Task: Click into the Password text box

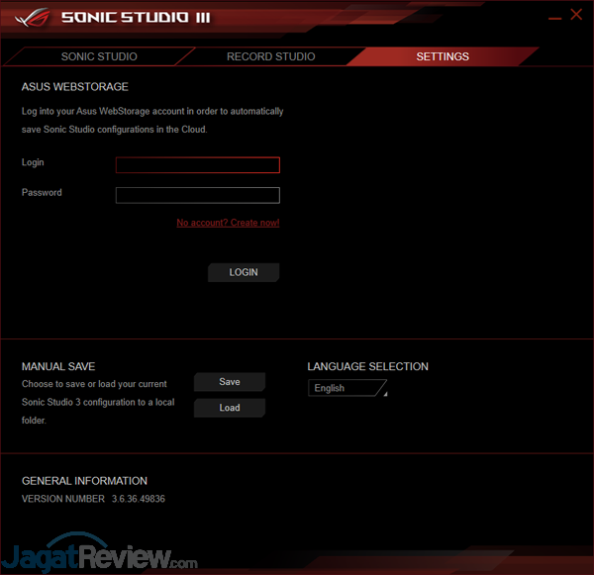Action: click(198, 195)
